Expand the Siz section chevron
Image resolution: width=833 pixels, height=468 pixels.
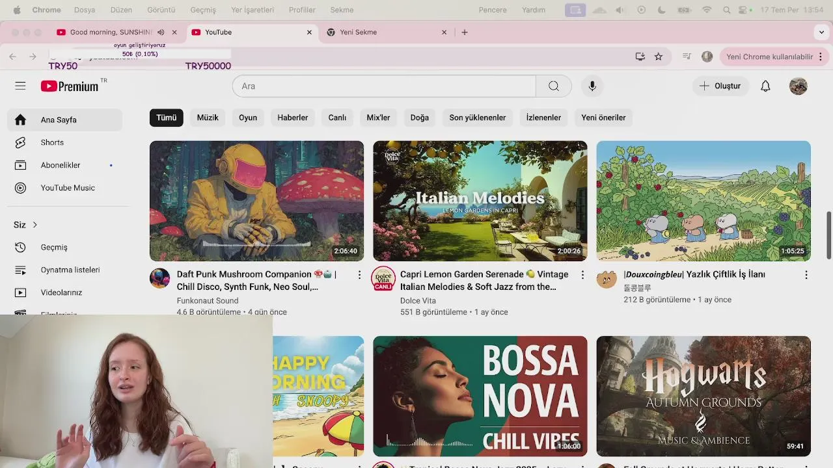[34, 225]
